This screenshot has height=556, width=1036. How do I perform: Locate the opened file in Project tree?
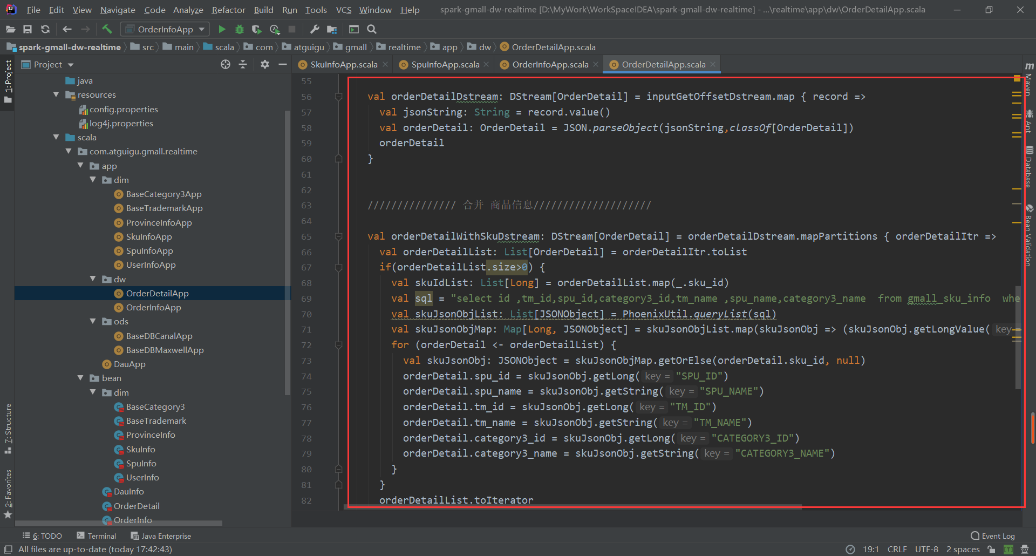[x=226, y=64]
